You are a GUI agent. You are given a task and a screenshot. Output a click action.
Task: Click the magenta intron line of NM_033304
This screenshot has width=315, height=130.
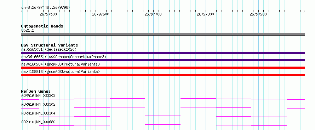pos(163,116)
